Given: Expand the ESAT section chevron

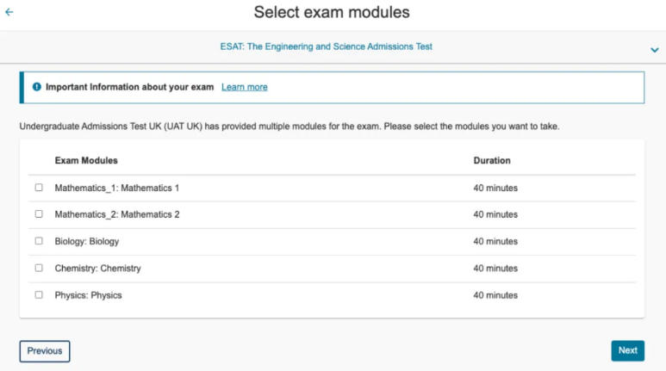Looking at the screenshot, I should (655, 50).
